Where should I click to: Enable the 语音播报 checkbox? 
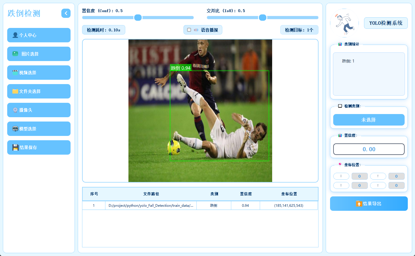(189, 30)
